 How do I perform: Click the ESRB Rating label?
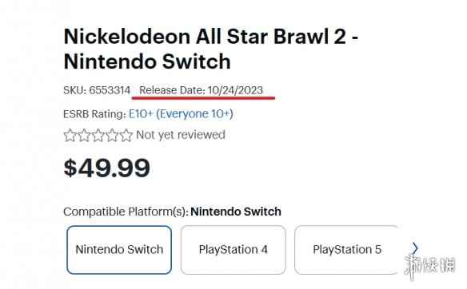94,114
